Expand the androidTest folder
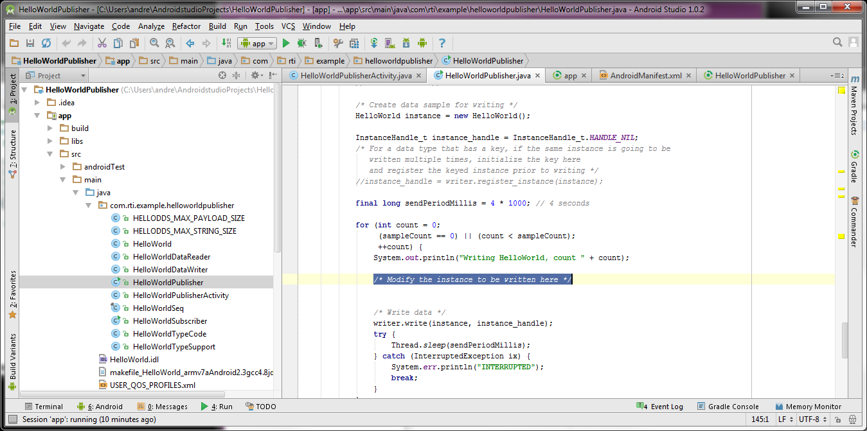Image resolution: width=867 pixels, height=431 pixels. [63, 167]
